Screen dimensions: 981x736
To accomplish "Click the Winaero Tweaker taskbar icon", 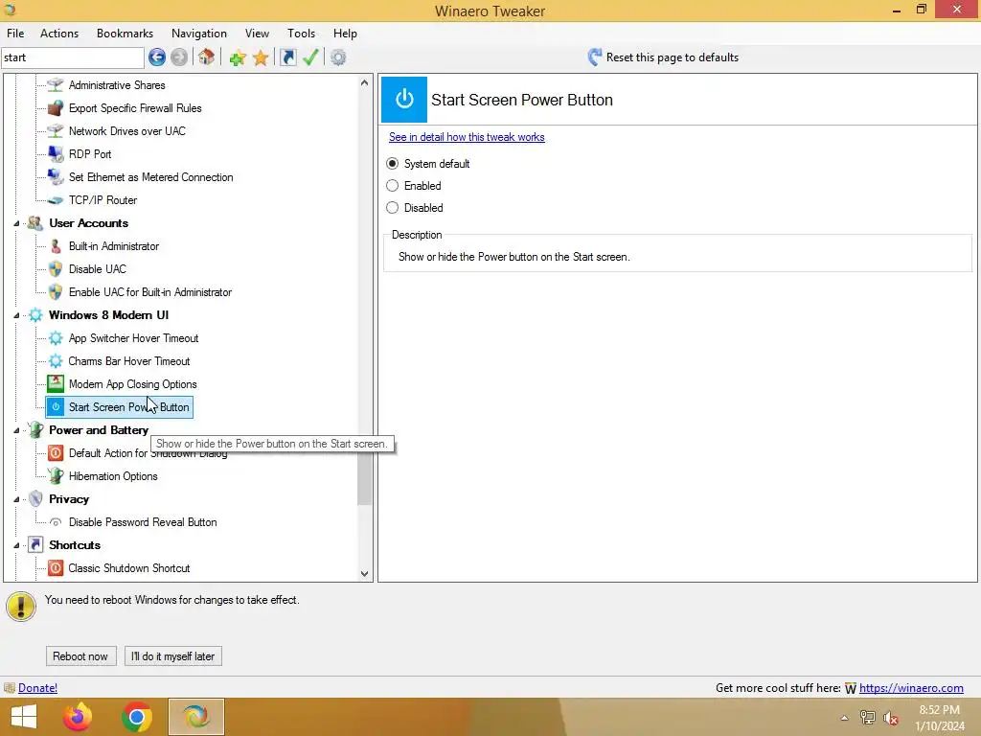I will [x=196, y=717].
